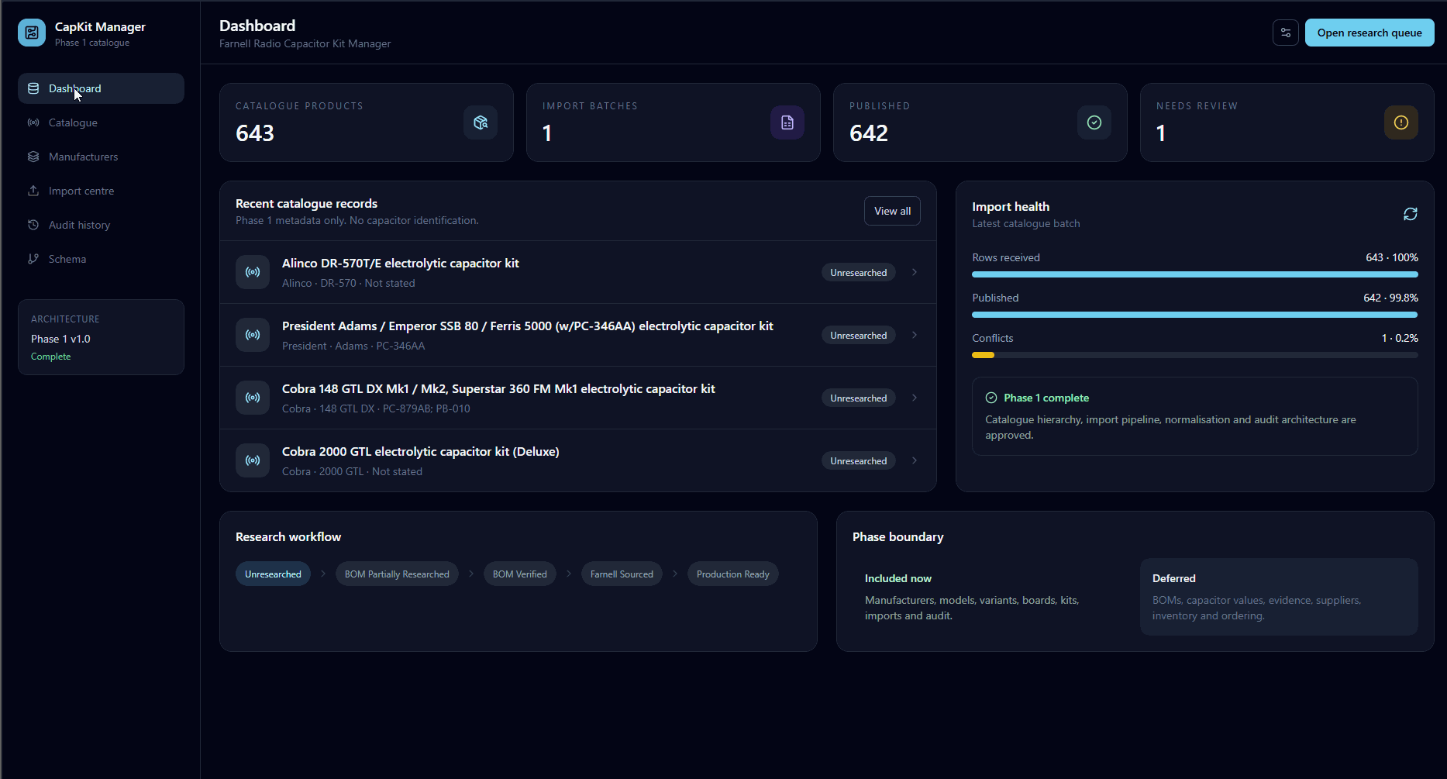Refresh the Import health panel
This screenshot has width=1447, height=779.
(x=1411, y=214)
